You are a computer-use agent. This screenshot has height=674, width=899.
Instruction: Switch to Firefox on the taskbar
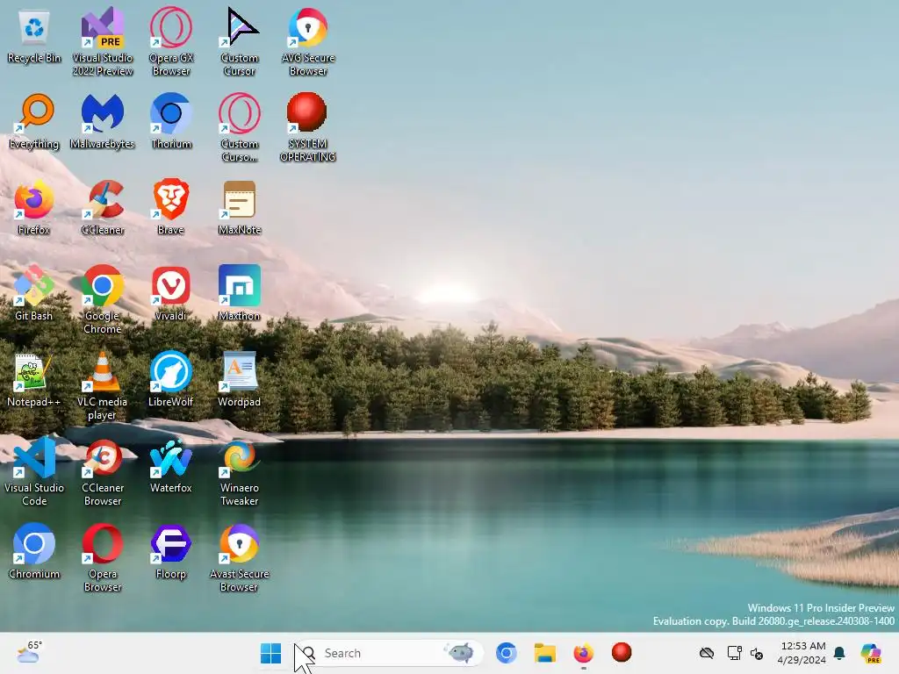click(583, 653)
